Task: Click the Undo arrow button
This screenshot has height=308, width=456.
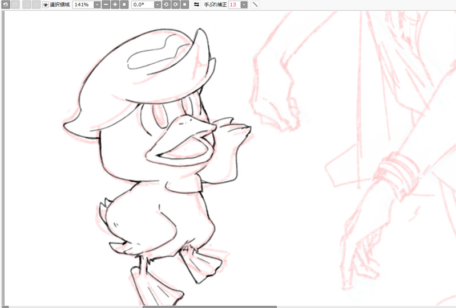Action: tap(6, 5)
